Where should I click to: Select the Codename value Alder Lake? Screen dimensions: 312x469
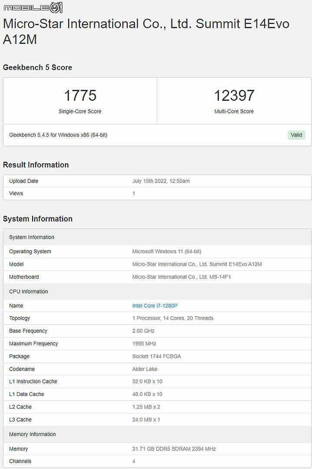tap(145, 369)
